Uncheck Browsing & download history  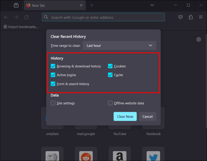tap(53, 66)
